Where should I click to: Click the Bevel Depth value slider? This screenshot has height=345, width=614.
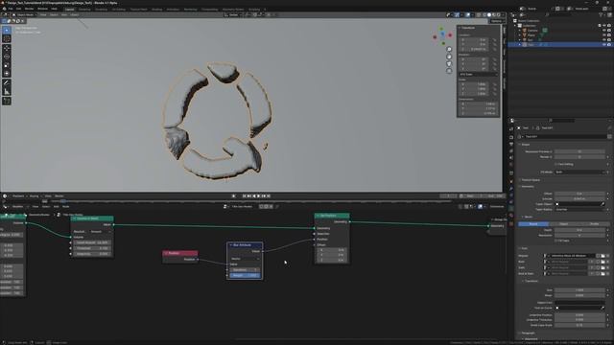(x=579, y=230)
